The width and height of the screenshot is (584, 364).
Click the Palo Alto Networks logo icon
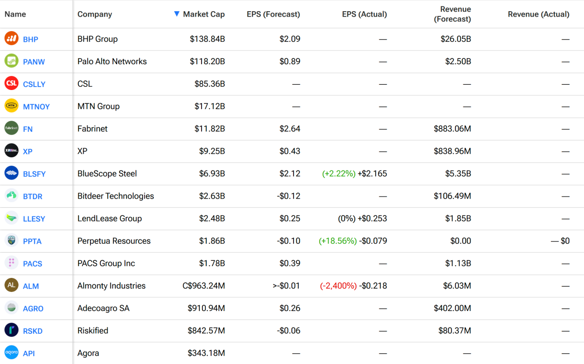click(x=11, y=61)
